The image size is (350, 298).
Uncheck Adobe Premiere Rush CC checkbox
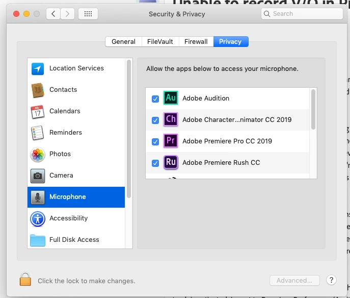pyautogui.click(x=155, y=163)
